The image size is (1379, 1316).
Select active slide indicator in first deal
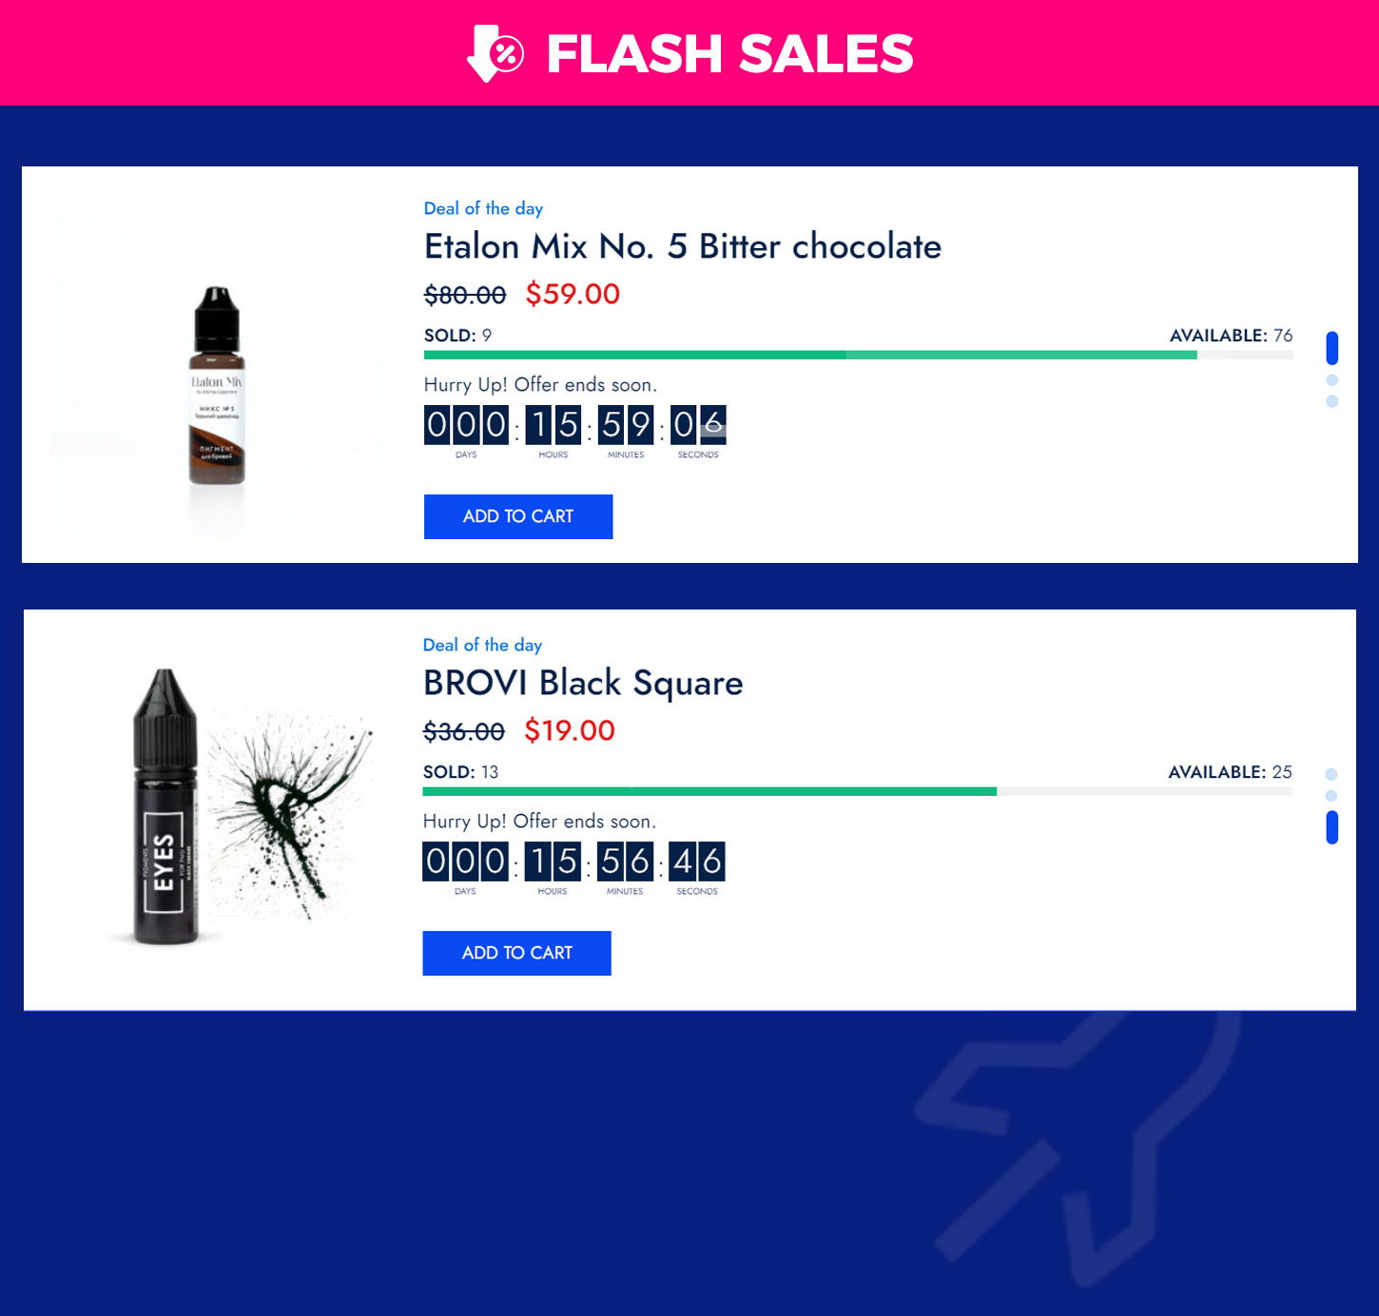[1331, 348]
